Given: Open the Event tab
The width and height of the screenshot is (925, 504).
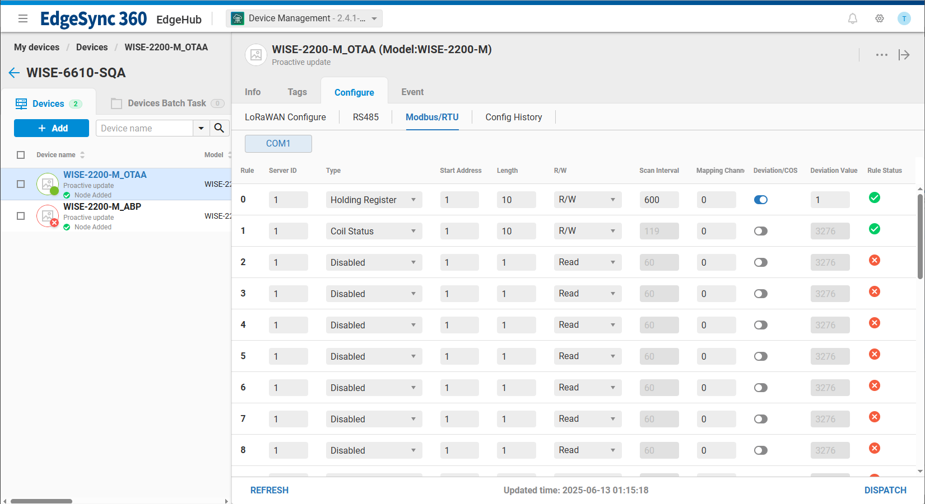Looking at the screenshot, I should point(412,92).
